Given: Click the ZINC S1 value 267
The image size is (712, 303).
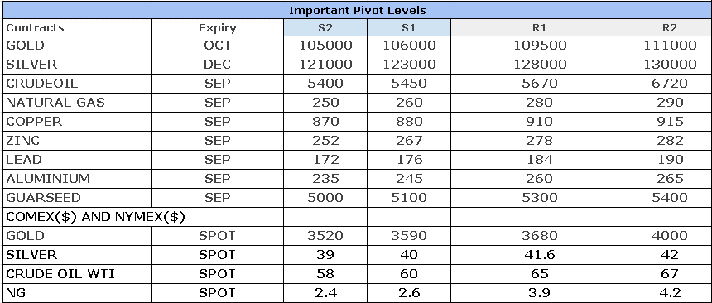Looking at the screenshot, I should tap(409, 141).
